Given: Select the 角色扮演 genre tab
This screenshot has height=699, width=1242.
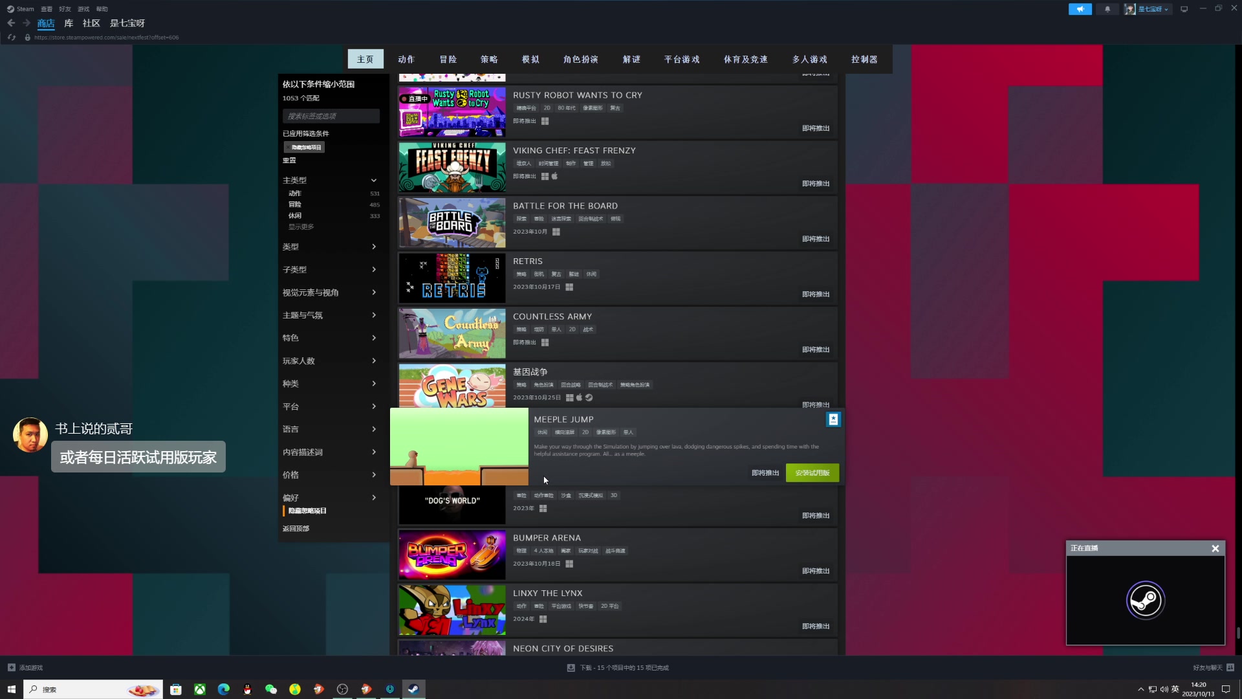Looking at the screenshot, I should click(580, 59).
